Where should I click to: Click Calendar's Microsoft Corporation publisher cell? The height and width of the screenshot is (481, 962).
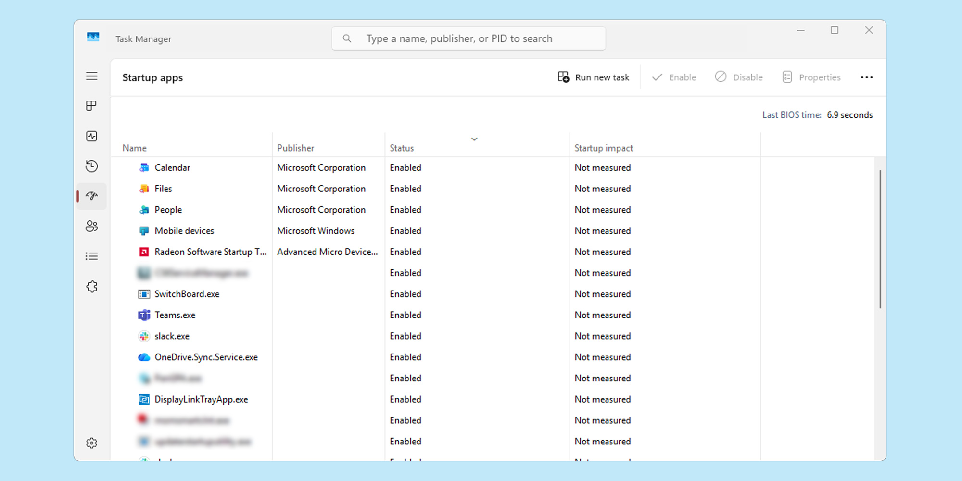pos(321,168)
